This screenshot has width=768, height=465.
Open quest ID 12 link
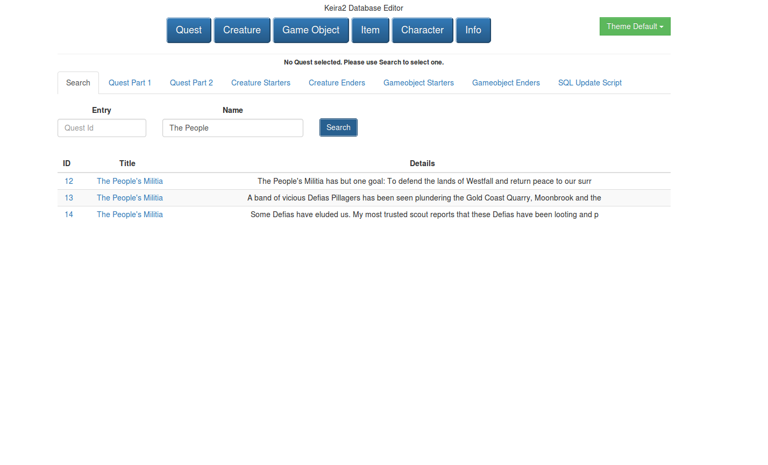[69, 181]
